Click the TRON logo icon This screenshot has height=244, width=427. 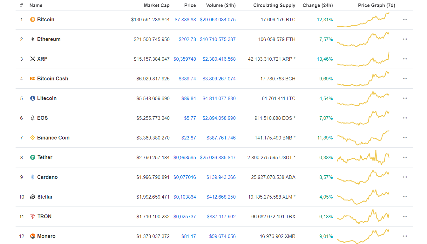pos(32,217)
